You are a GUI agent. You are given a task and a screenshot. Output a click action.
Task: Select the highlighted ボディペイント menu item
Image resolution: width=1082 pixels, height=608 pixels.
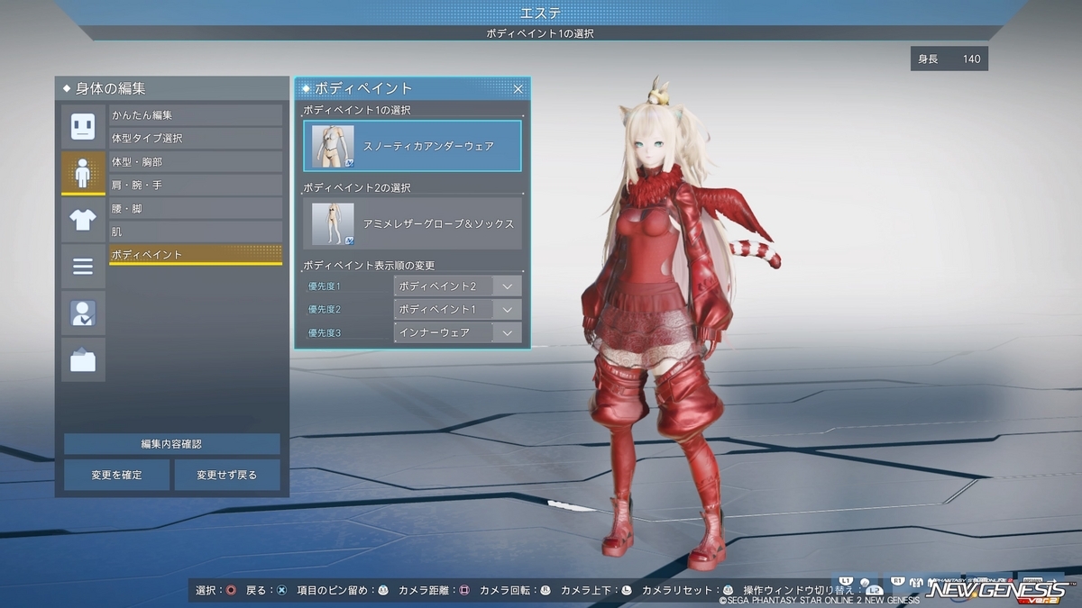(196, 255)
